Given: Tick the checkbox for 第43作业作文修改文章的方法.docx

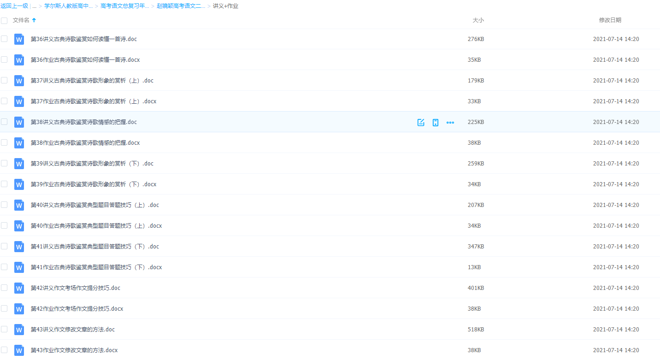Looking at the screenshot, I should [4, 350].
